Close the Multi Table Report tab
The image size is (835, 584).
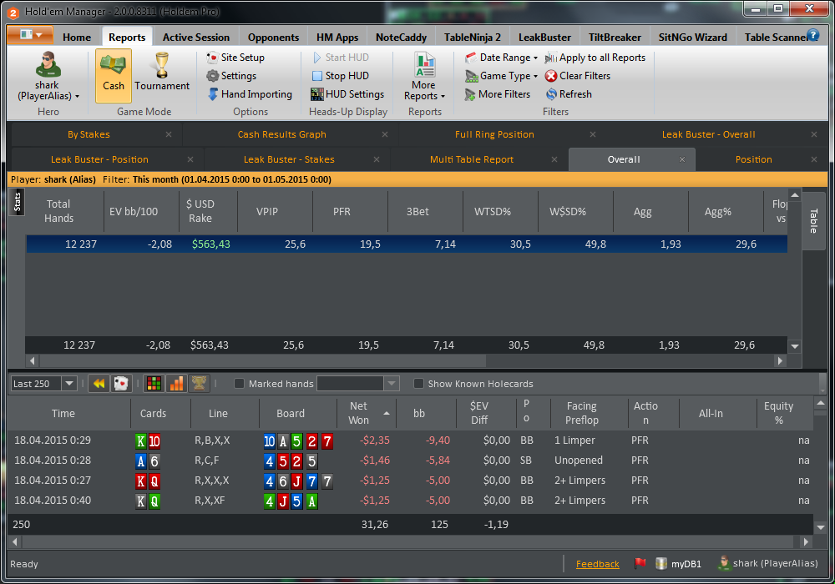point(554,159)
